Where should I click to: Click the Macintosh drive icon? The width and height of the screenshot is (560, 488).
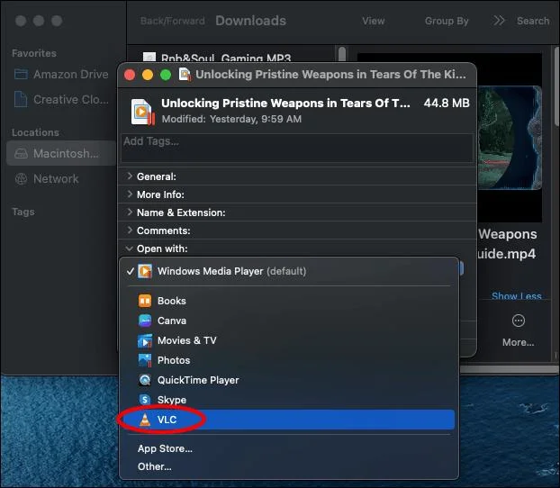coord(21,154)
